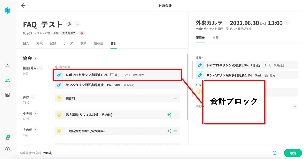This screenshot has width=304, height=159.
Task: Open the settings gear icon
Action: click(x=7, y=149)
